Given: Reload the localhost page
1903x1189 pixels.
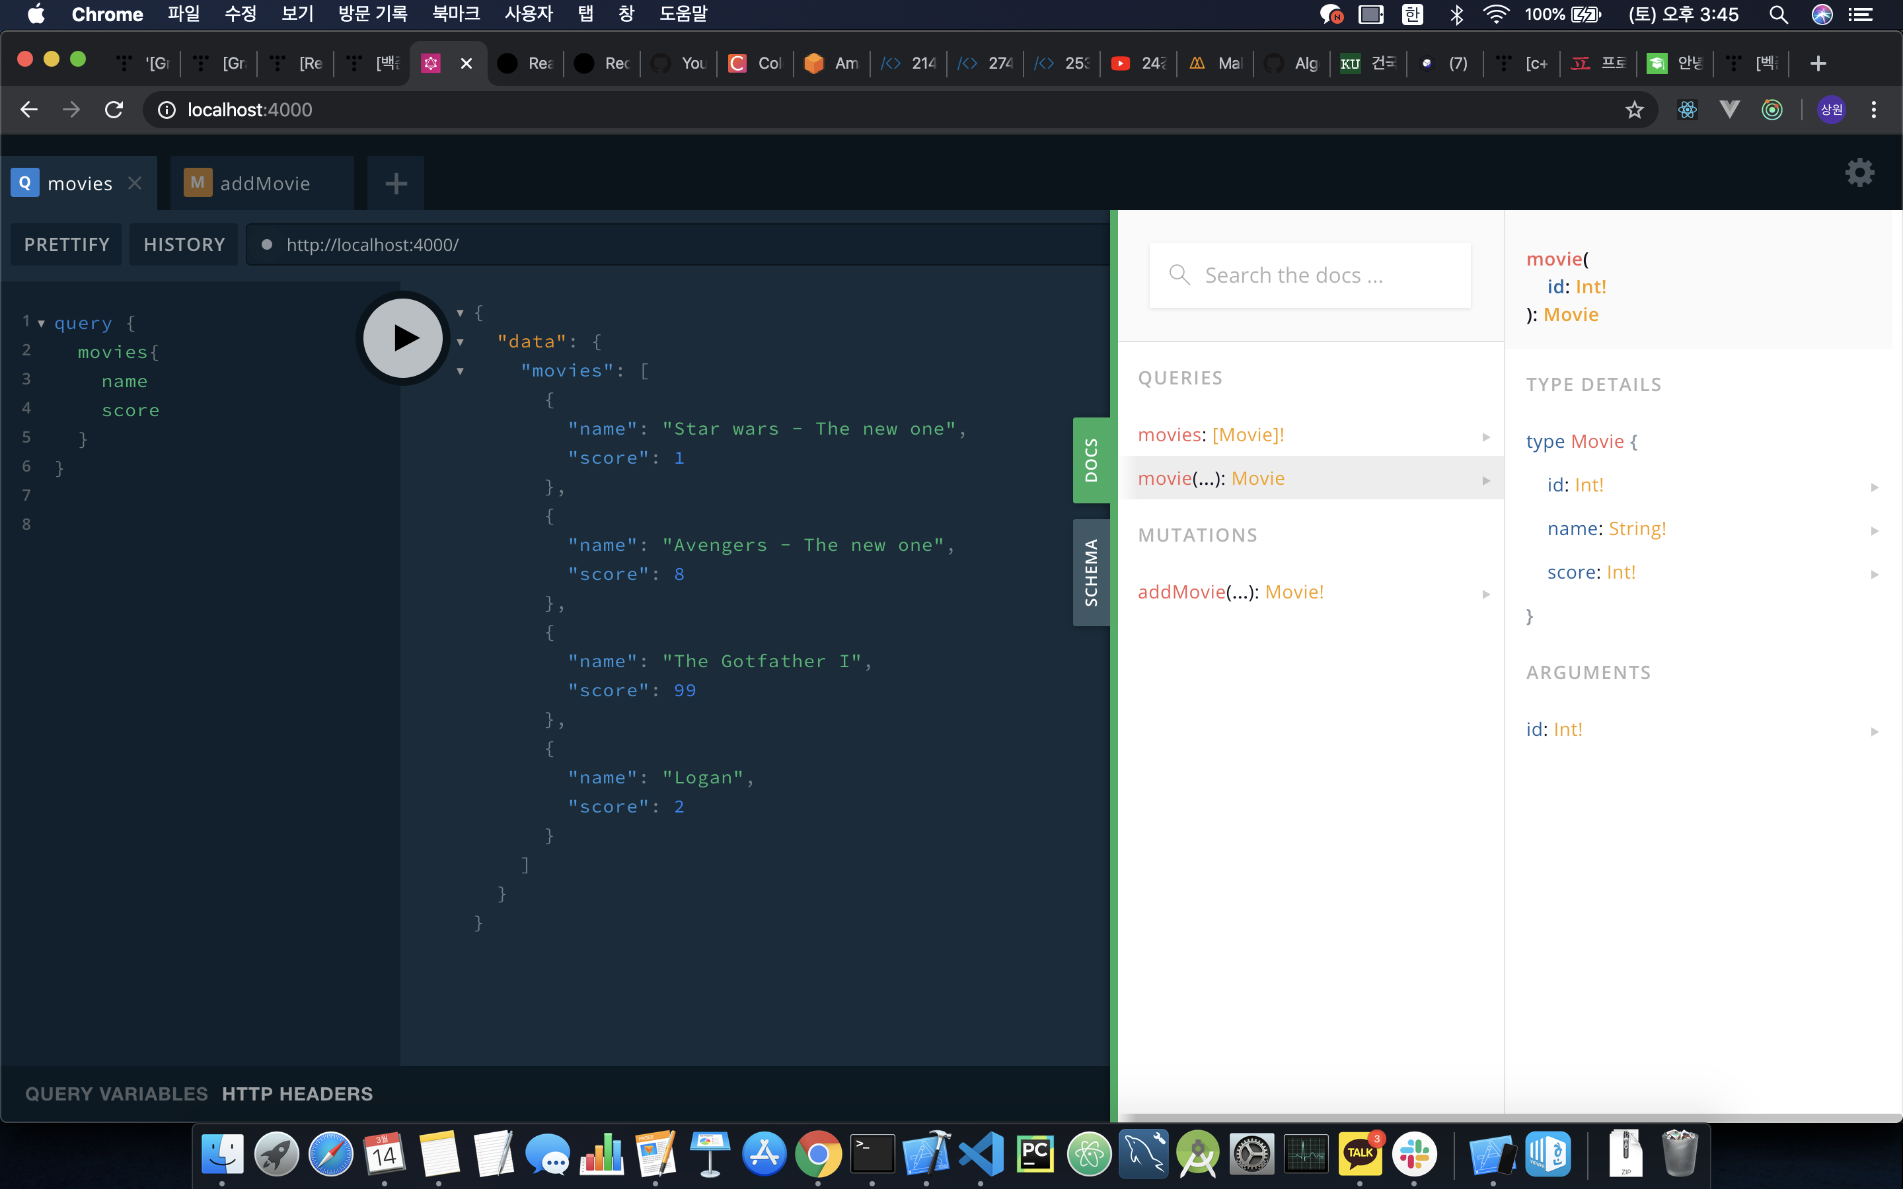Looking at the screenshot, I should click(114, 110).
